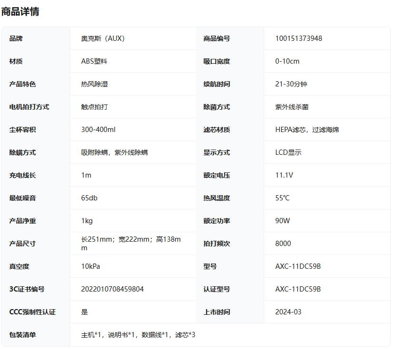This screenshot has height=349, width=394.
Task: Click the 吸附除螨，紫外线除螨 value
Action: (x=114, y=152)
